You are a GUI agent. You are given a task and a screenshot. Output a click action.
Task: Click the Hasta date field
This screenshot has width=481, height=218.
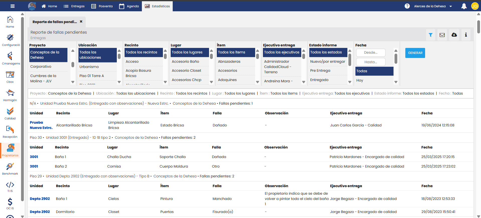371,62
